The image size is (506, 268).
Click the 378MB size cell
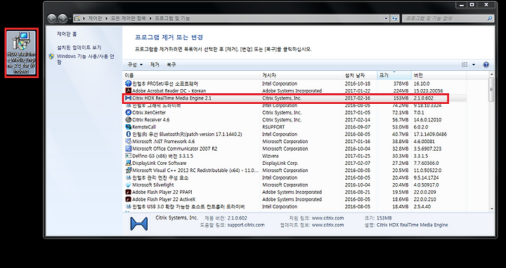pos(401,83)
